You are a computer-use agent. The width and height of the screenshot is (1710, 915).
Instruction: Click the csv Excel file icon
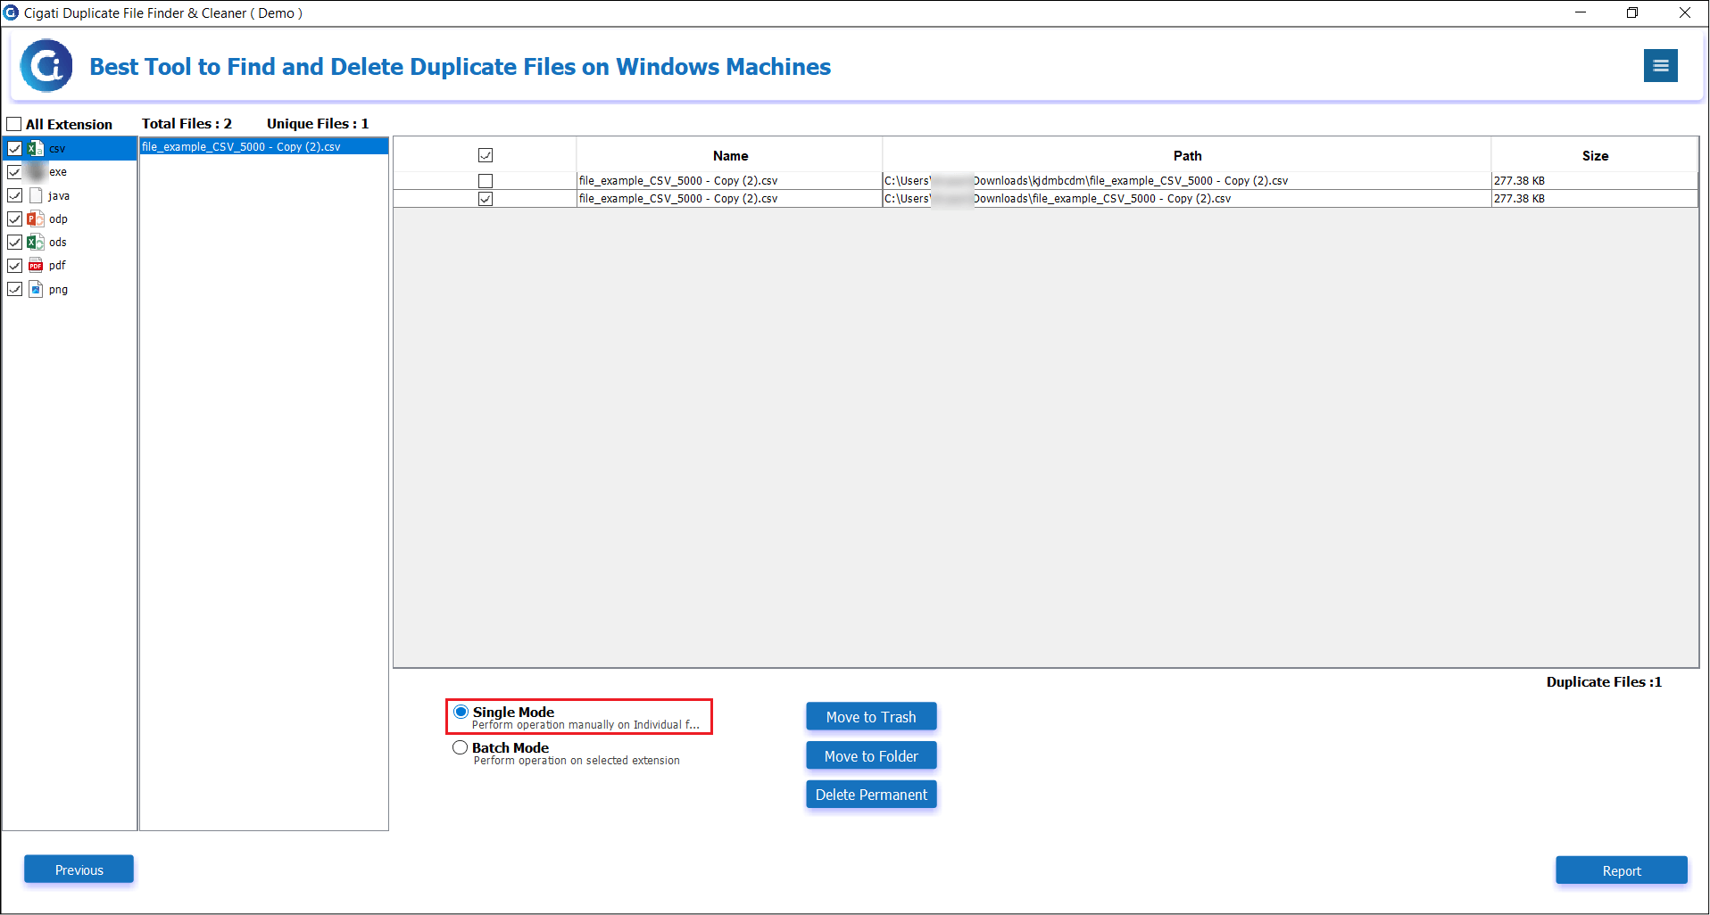pyautogui.click(x=36, y=149)
